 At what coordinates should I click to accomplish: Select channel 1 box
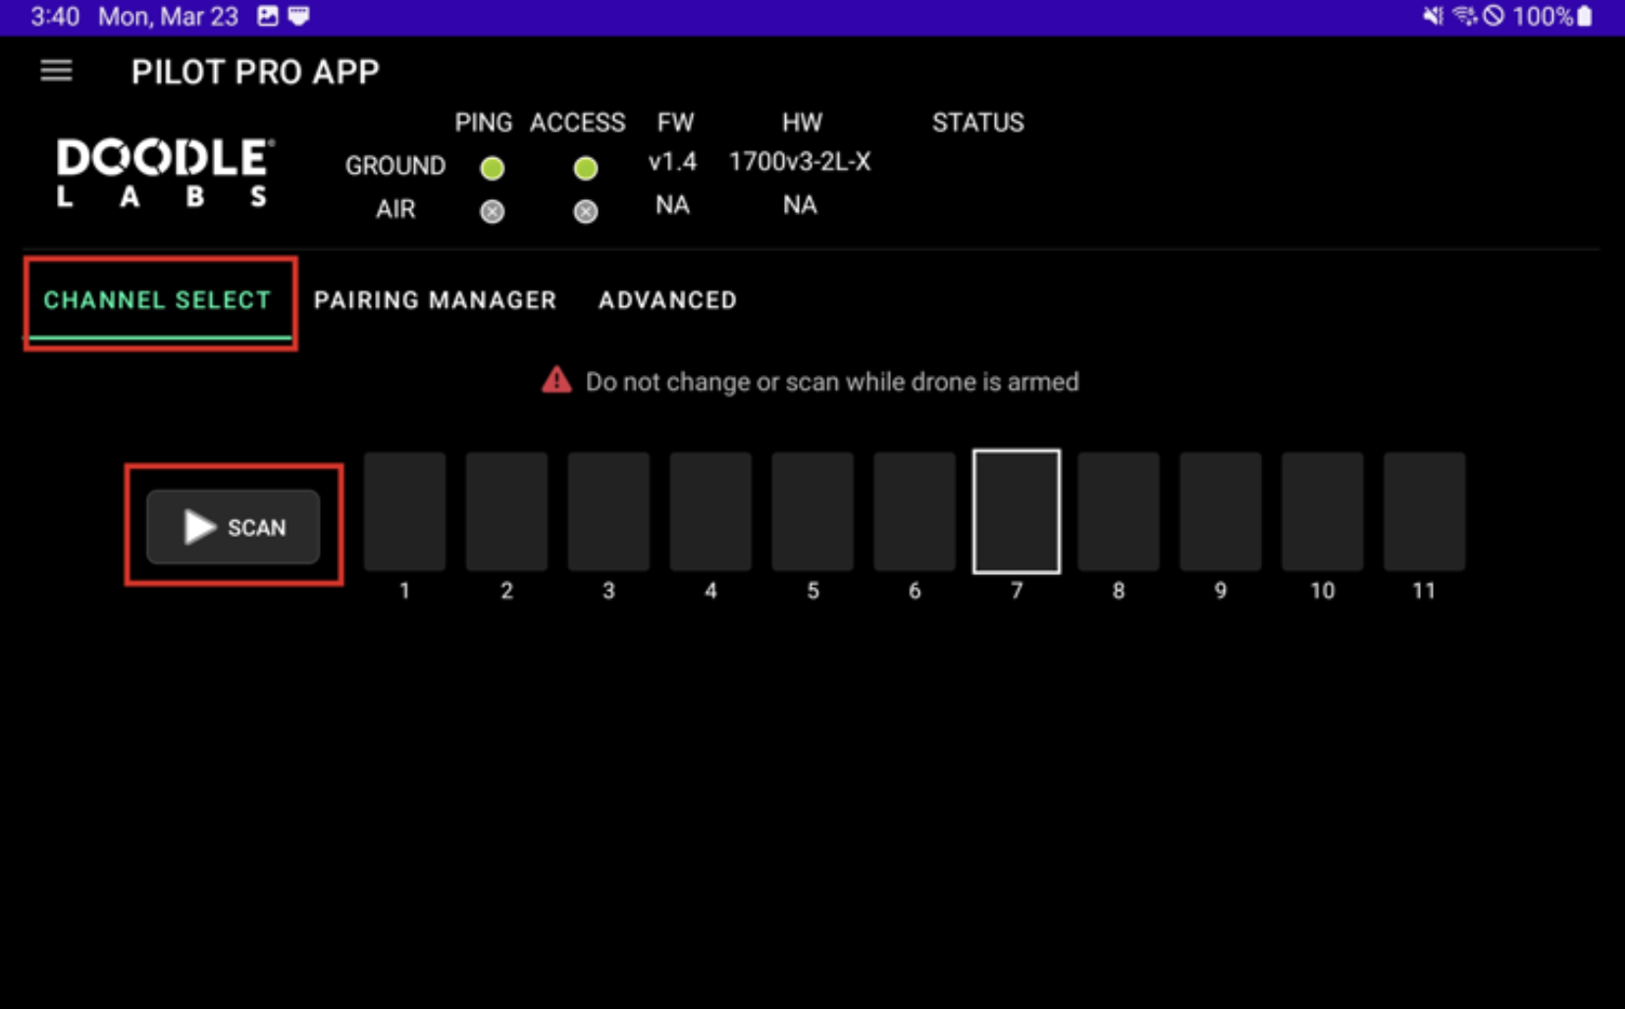pyautogui.click(x=404, y=511)
